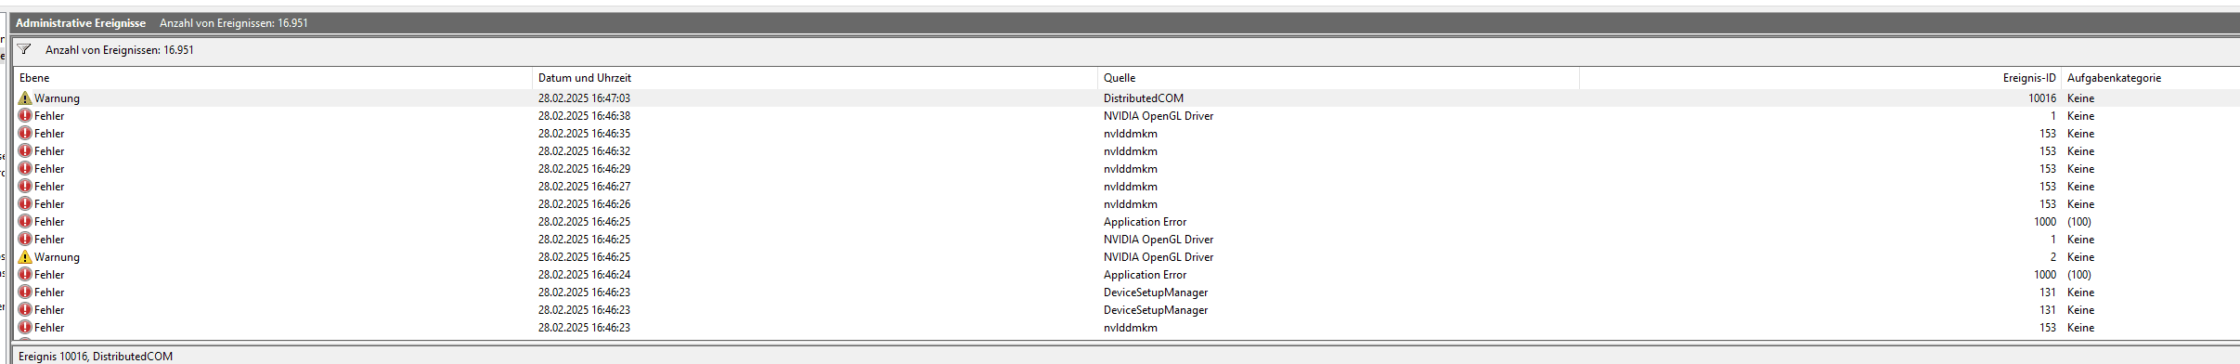Click error icon for NVIDIA OpenGL Driver 16:46:38

(x=25, y=115)
